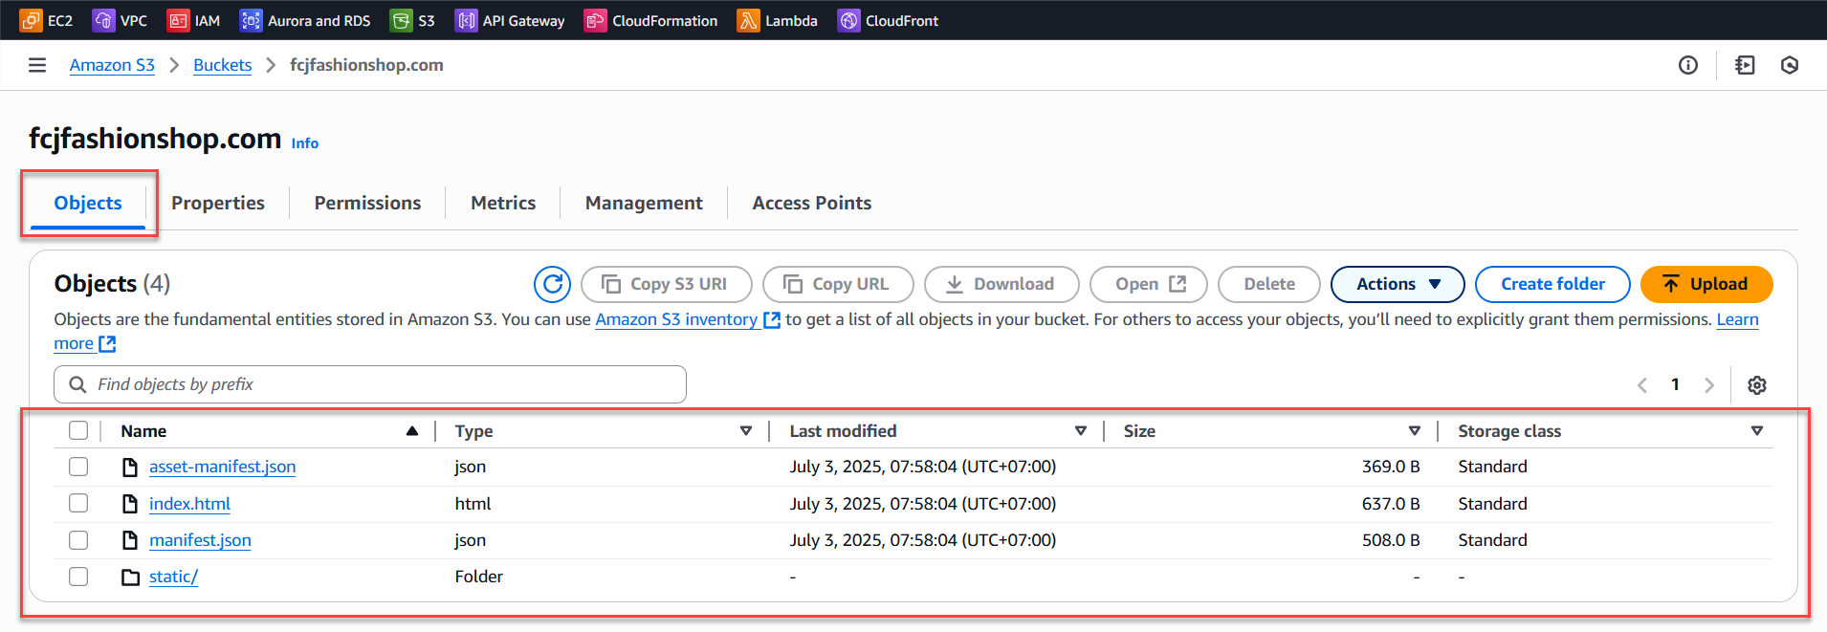Click the search magnifier icon
This screenshot has width=1827, height=632.
click(77, 384)
